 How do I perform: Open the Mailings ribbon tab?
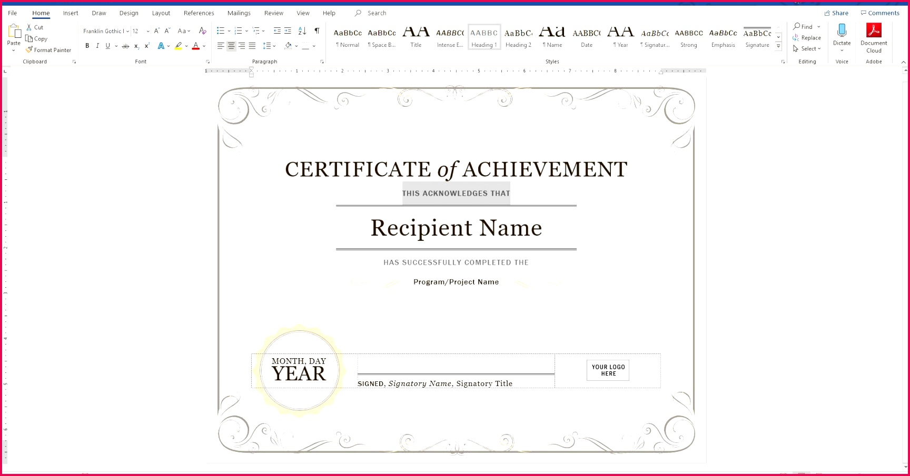coord(239,13)
